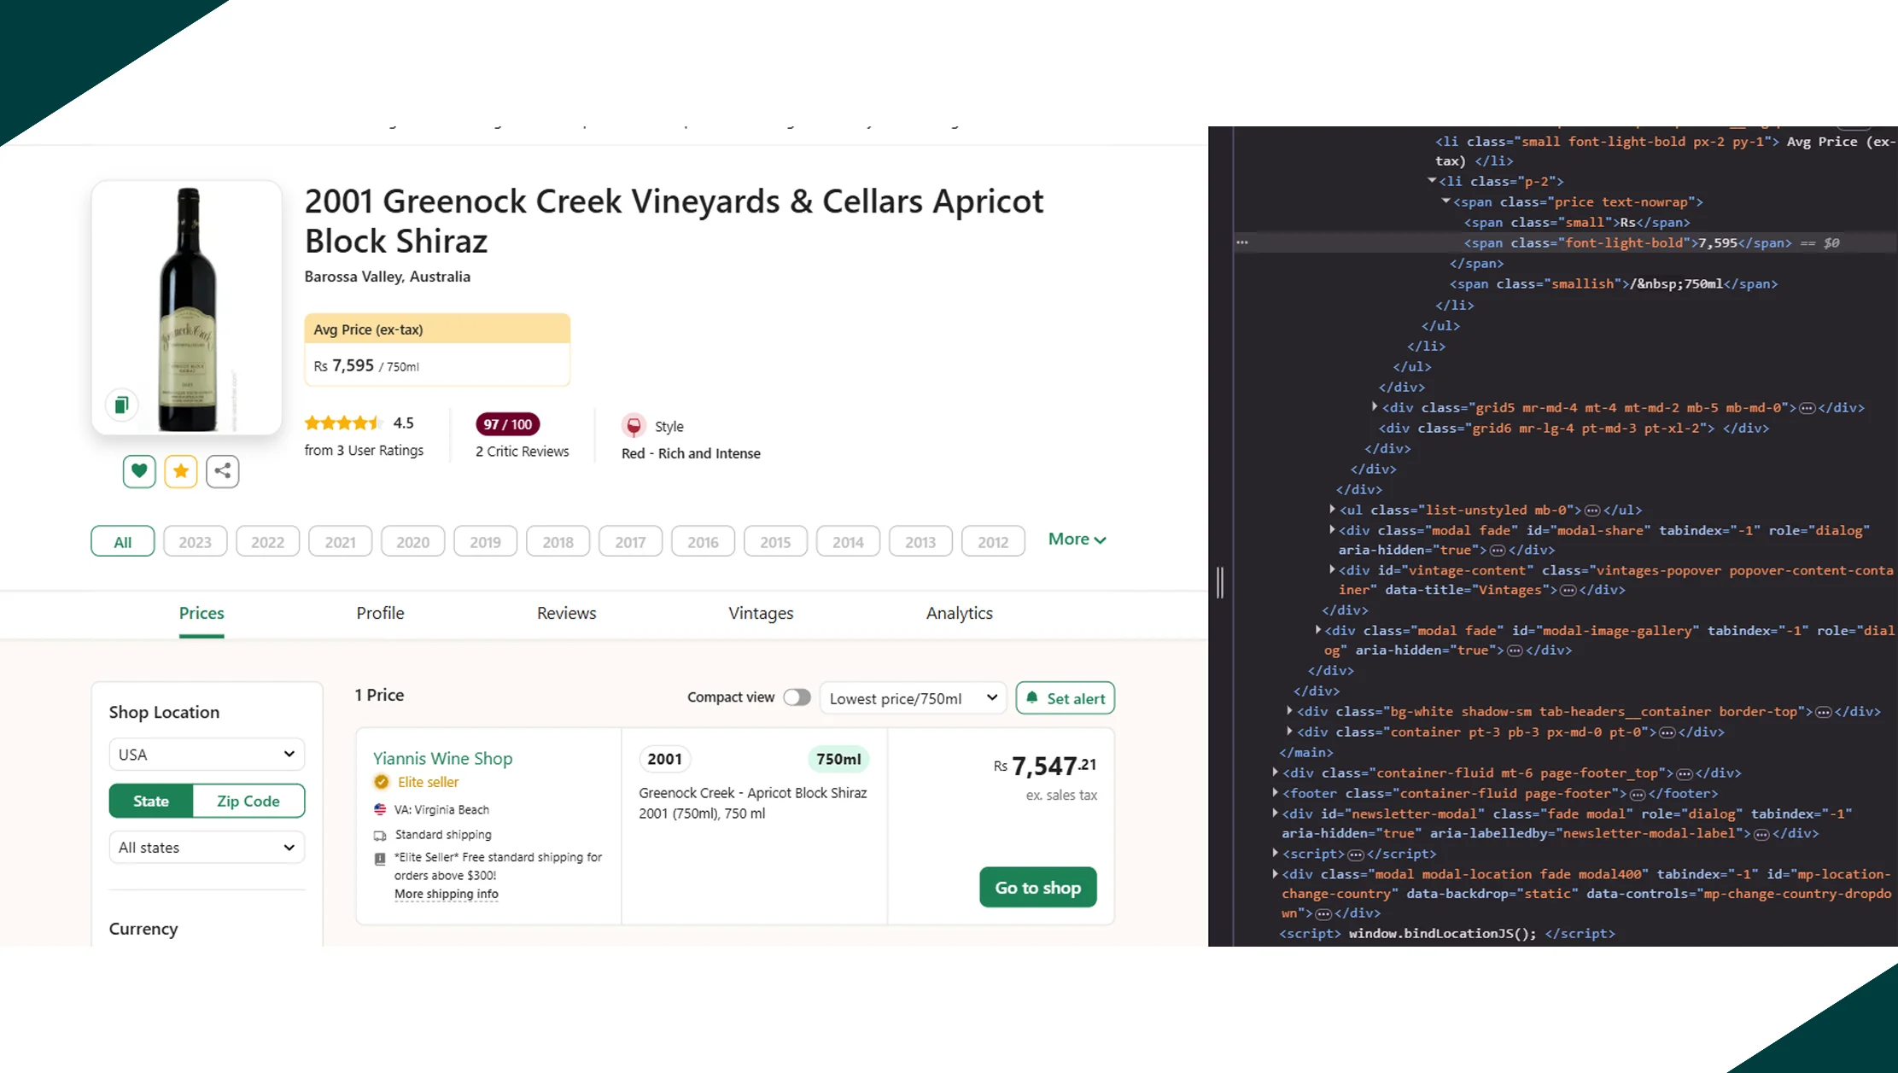
Task: Click the heart favorite icon
Action: (x=139, y=470)
